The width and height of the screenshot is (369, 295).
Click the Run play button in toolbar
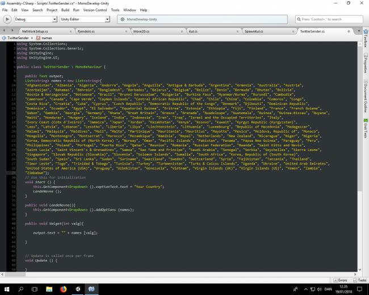[7, 19]
